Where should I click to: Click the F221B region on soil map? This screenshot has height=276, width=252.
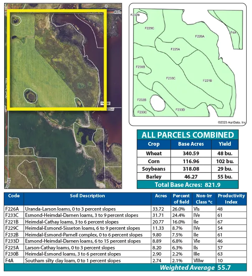point(207,80)
